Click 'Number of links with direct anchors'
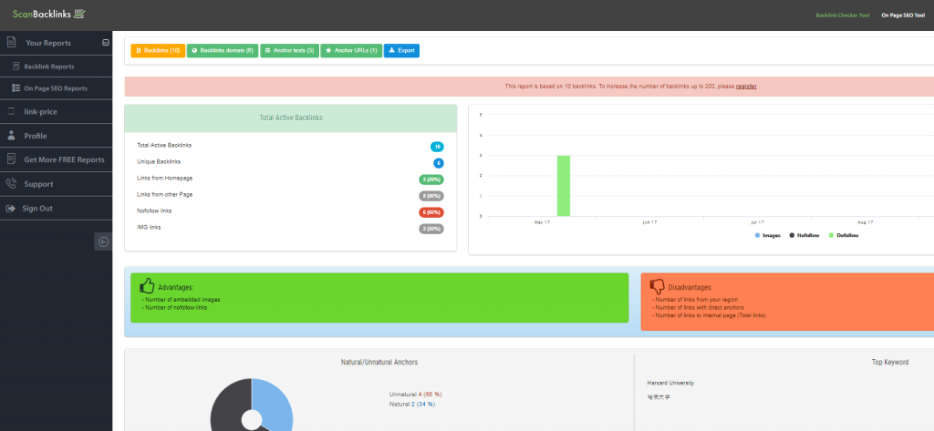The width and height of the screenshot is (934, 431). pyautogui.click(x=698, y=307)
